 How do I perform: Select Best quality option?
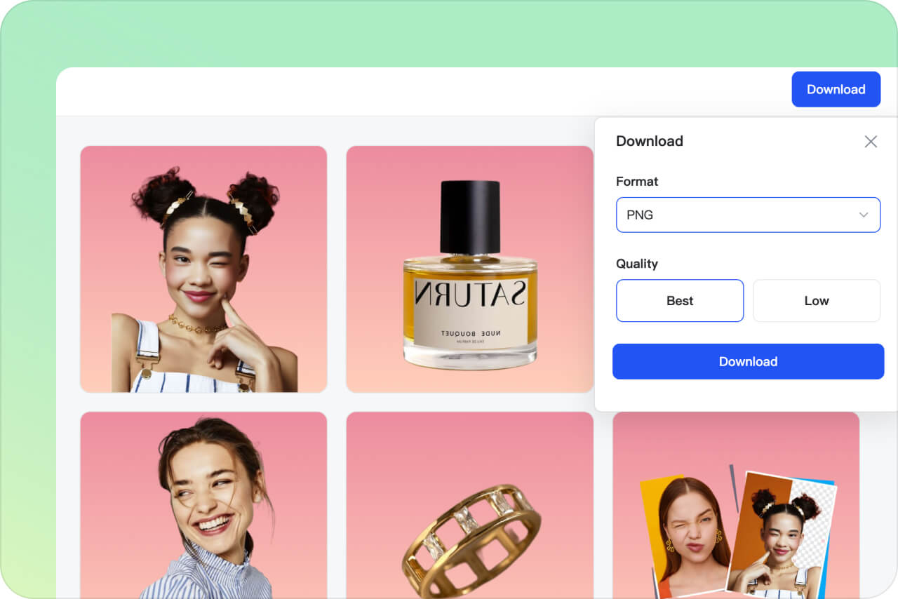tap(680, 301)
